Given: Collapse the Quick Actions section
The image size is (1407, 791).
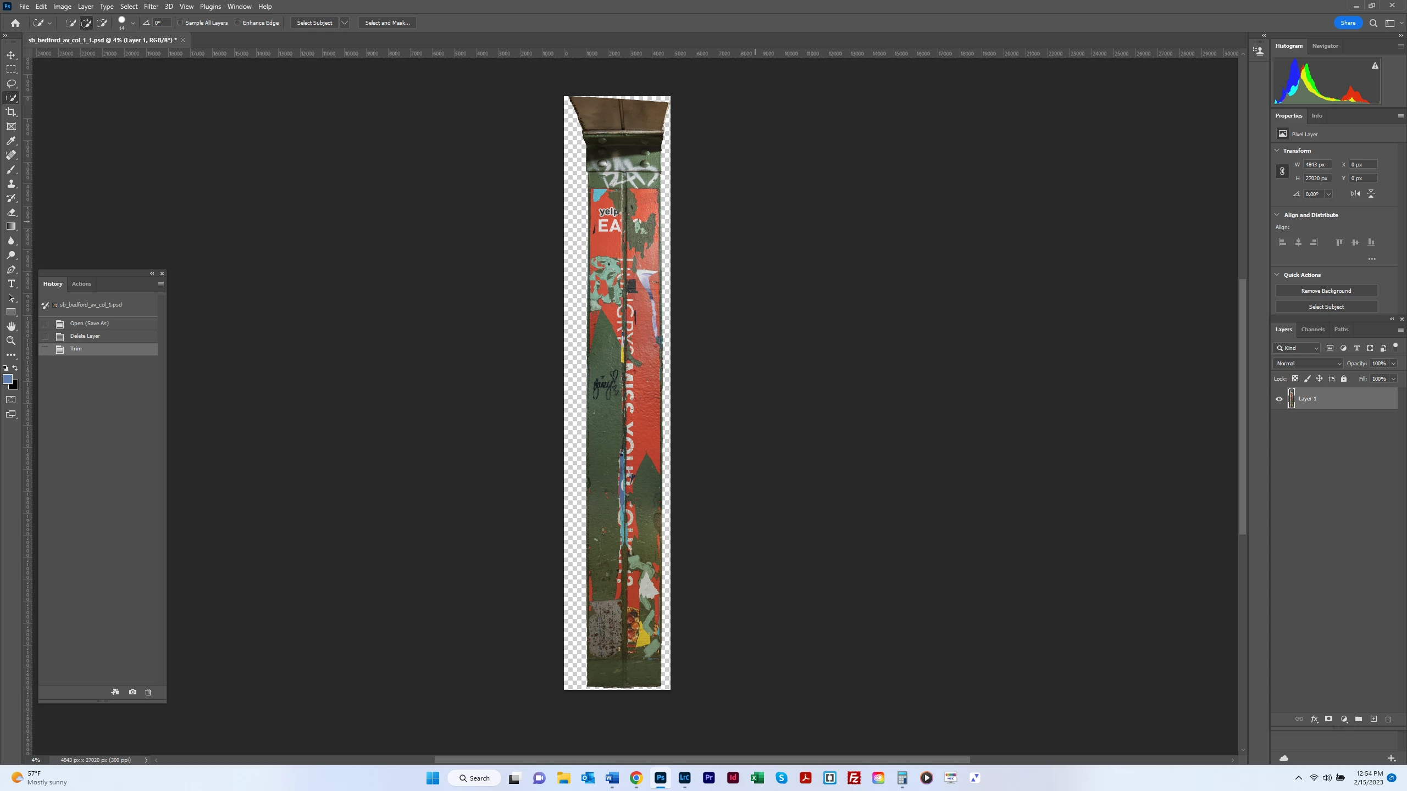Looking at the screenshot, I should coord(1277,275).
